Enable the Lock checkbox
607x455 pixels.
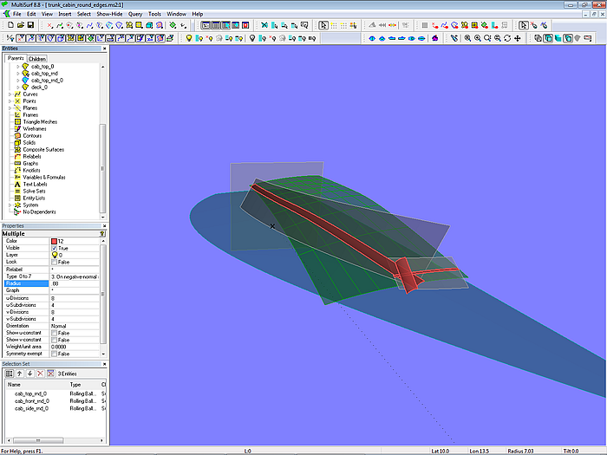[x=55, y=262]
